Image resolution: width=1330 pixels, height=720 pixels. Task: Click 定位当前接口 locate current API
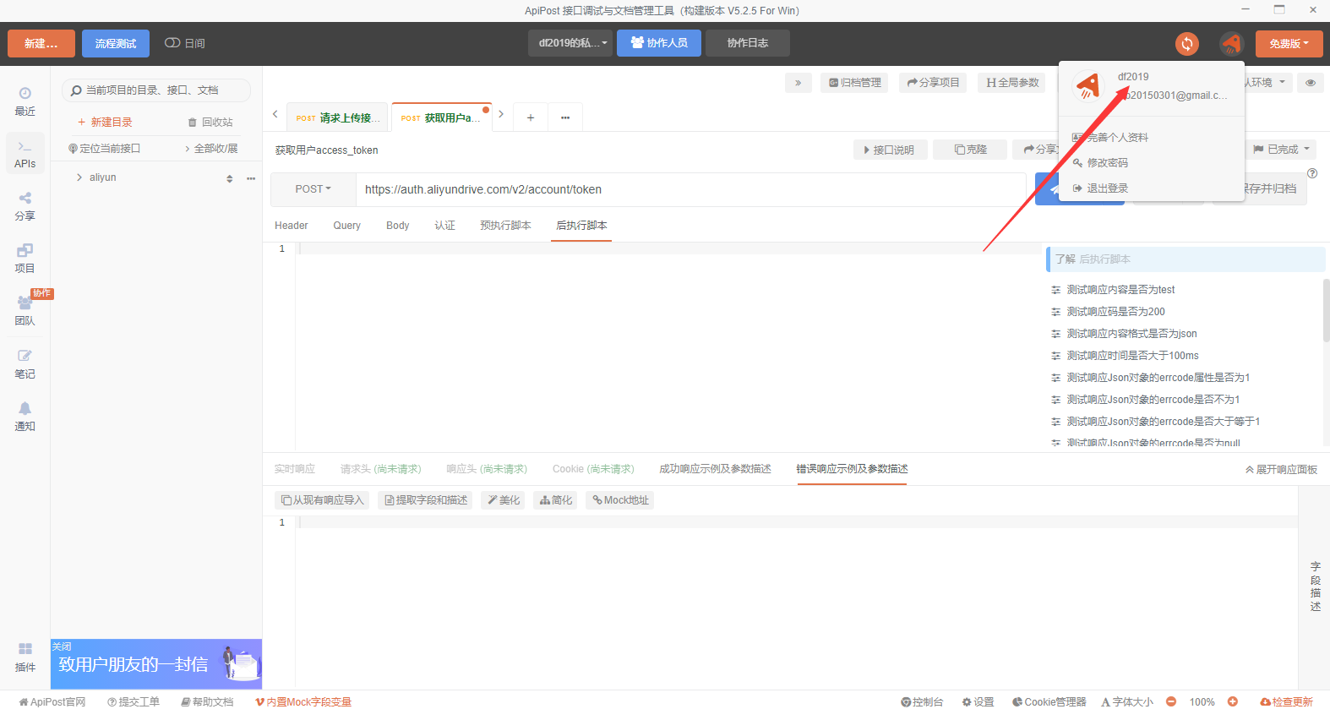[105, 149]
